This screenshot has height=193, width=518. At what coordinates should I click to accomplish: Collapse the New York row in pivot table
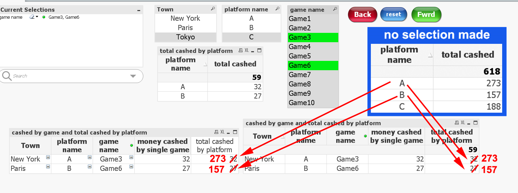tap(48, 157)
